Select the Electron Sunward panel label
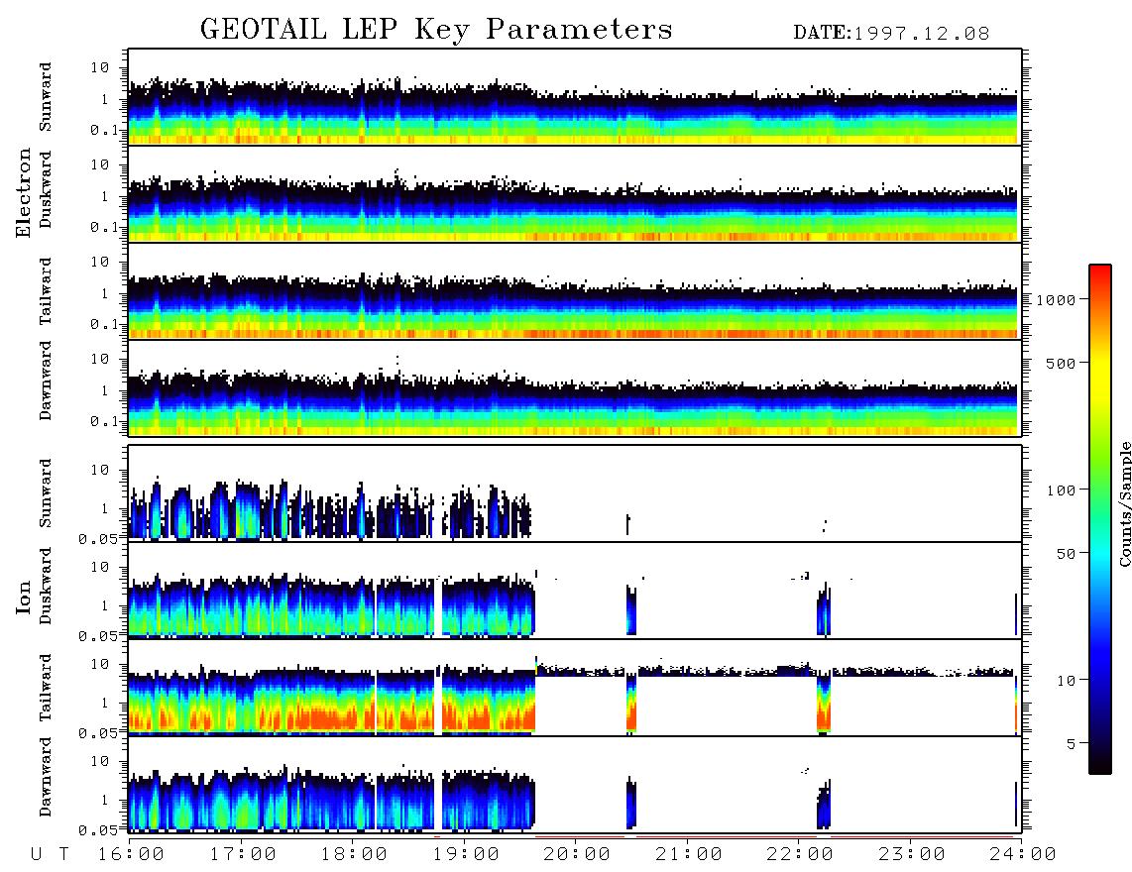Image resolution: width=1132 pixels, height=872 pixels. click(x=46, y=97)
